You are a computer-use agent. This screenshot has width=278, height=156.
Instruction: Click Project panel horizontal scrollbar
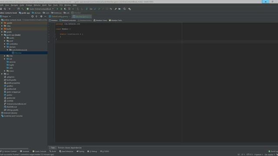click(14, 149)
